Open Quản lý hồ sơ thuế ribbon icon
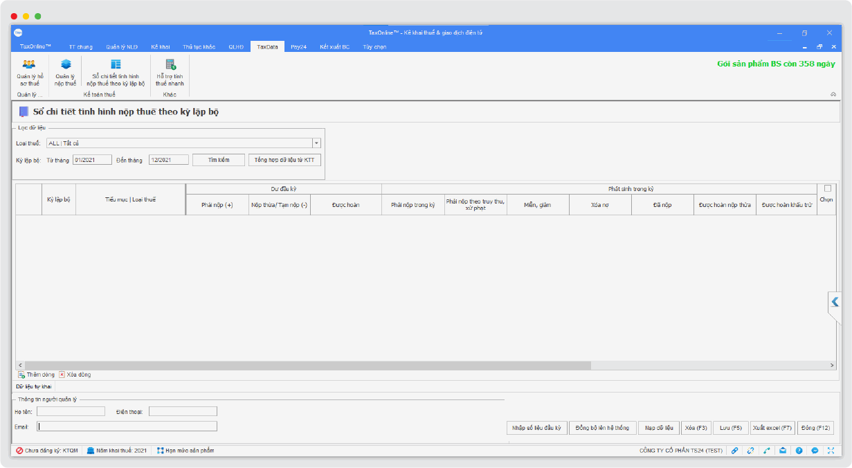 (29, 65)
